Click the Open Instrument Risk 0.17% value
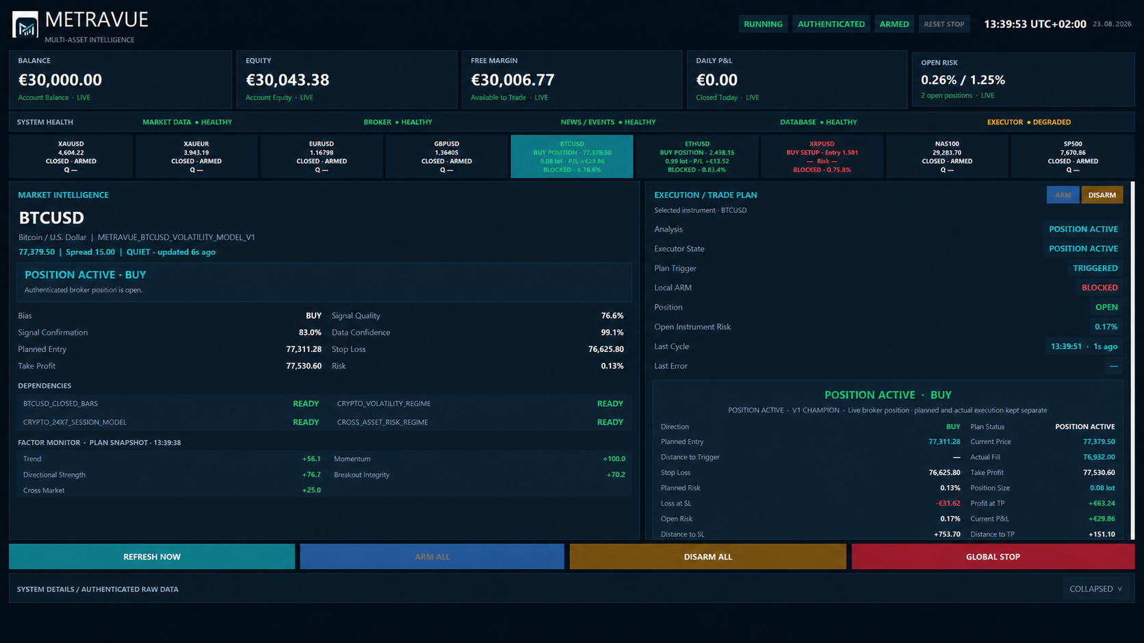 click(1106, 327)
